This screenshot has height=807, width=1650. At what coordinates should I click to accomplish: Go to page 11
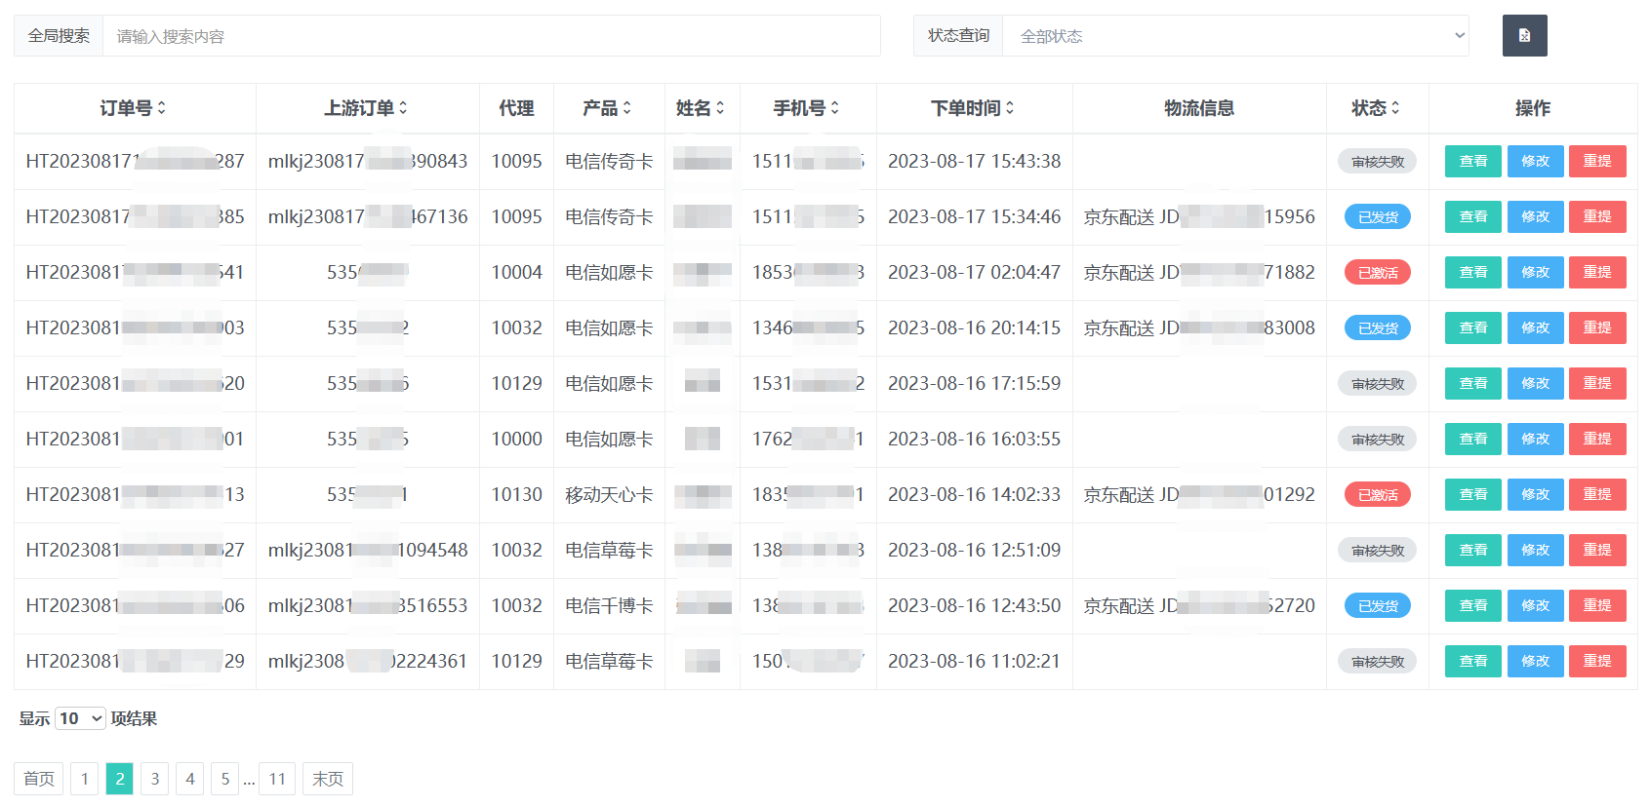[x=277, y=779]
